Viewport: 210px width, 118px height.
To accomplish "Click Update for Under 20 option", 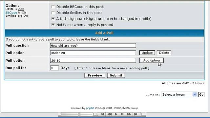I will [147, 53].
